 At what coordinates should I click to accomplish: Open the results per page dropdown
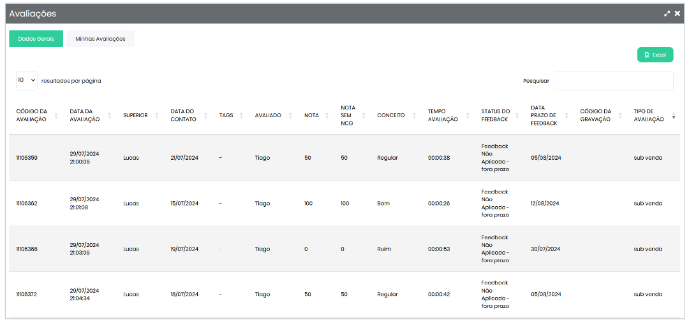pyautogui.click(x=27, y=81)
